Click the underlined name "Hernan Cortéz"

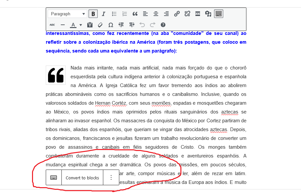click(x=110, y=103)
